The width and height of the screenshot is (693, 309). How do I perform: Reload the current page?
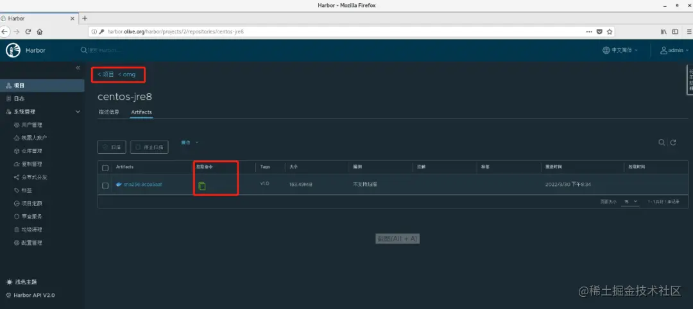pos(28,32)
